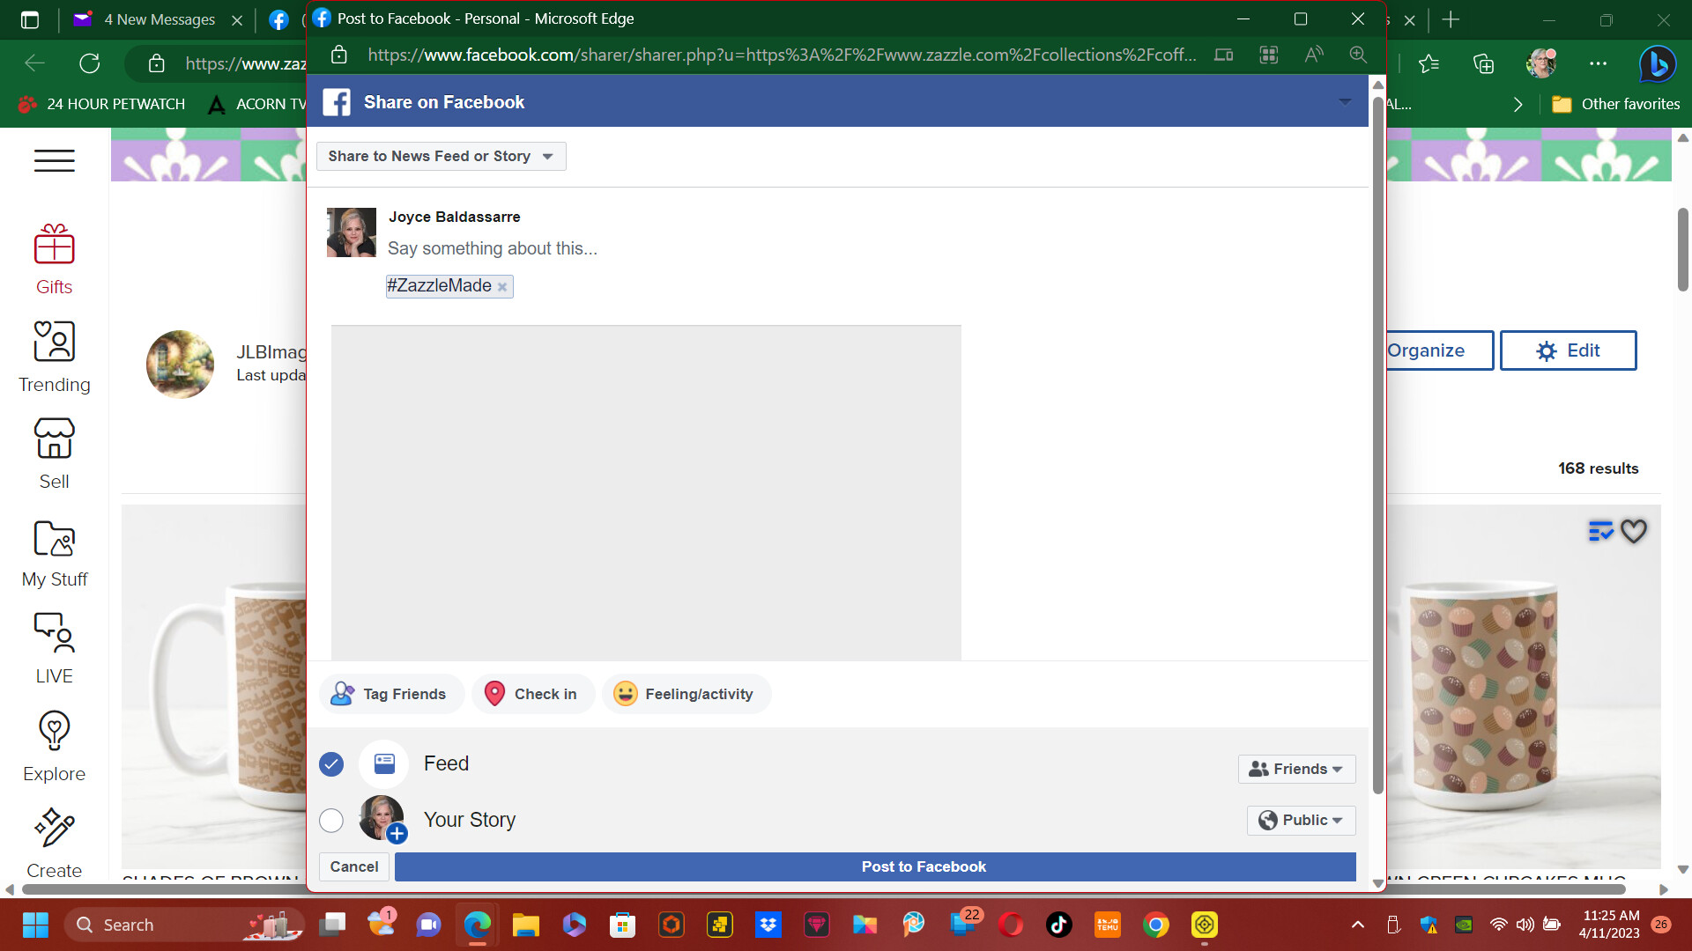Open Explore in the Zazzle sidebar
This screenshot has height=951, width=1692.
(54, 747)
